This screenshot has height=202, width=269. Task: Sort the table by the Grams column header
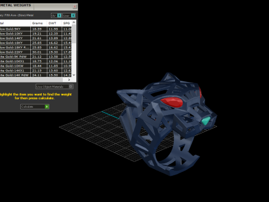point(38,23)
